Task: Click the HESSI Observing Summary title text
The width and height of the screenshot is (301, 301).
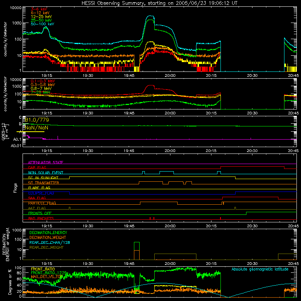Action: point(159,3)
